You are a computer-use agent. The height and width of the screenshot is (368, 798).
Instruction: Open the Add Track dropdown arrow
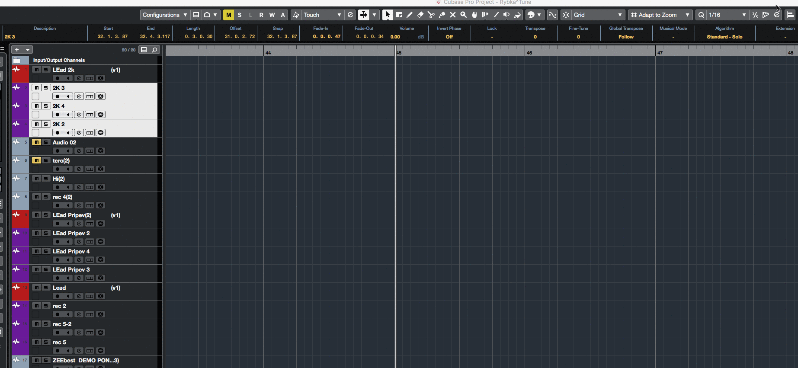(28, 50)
